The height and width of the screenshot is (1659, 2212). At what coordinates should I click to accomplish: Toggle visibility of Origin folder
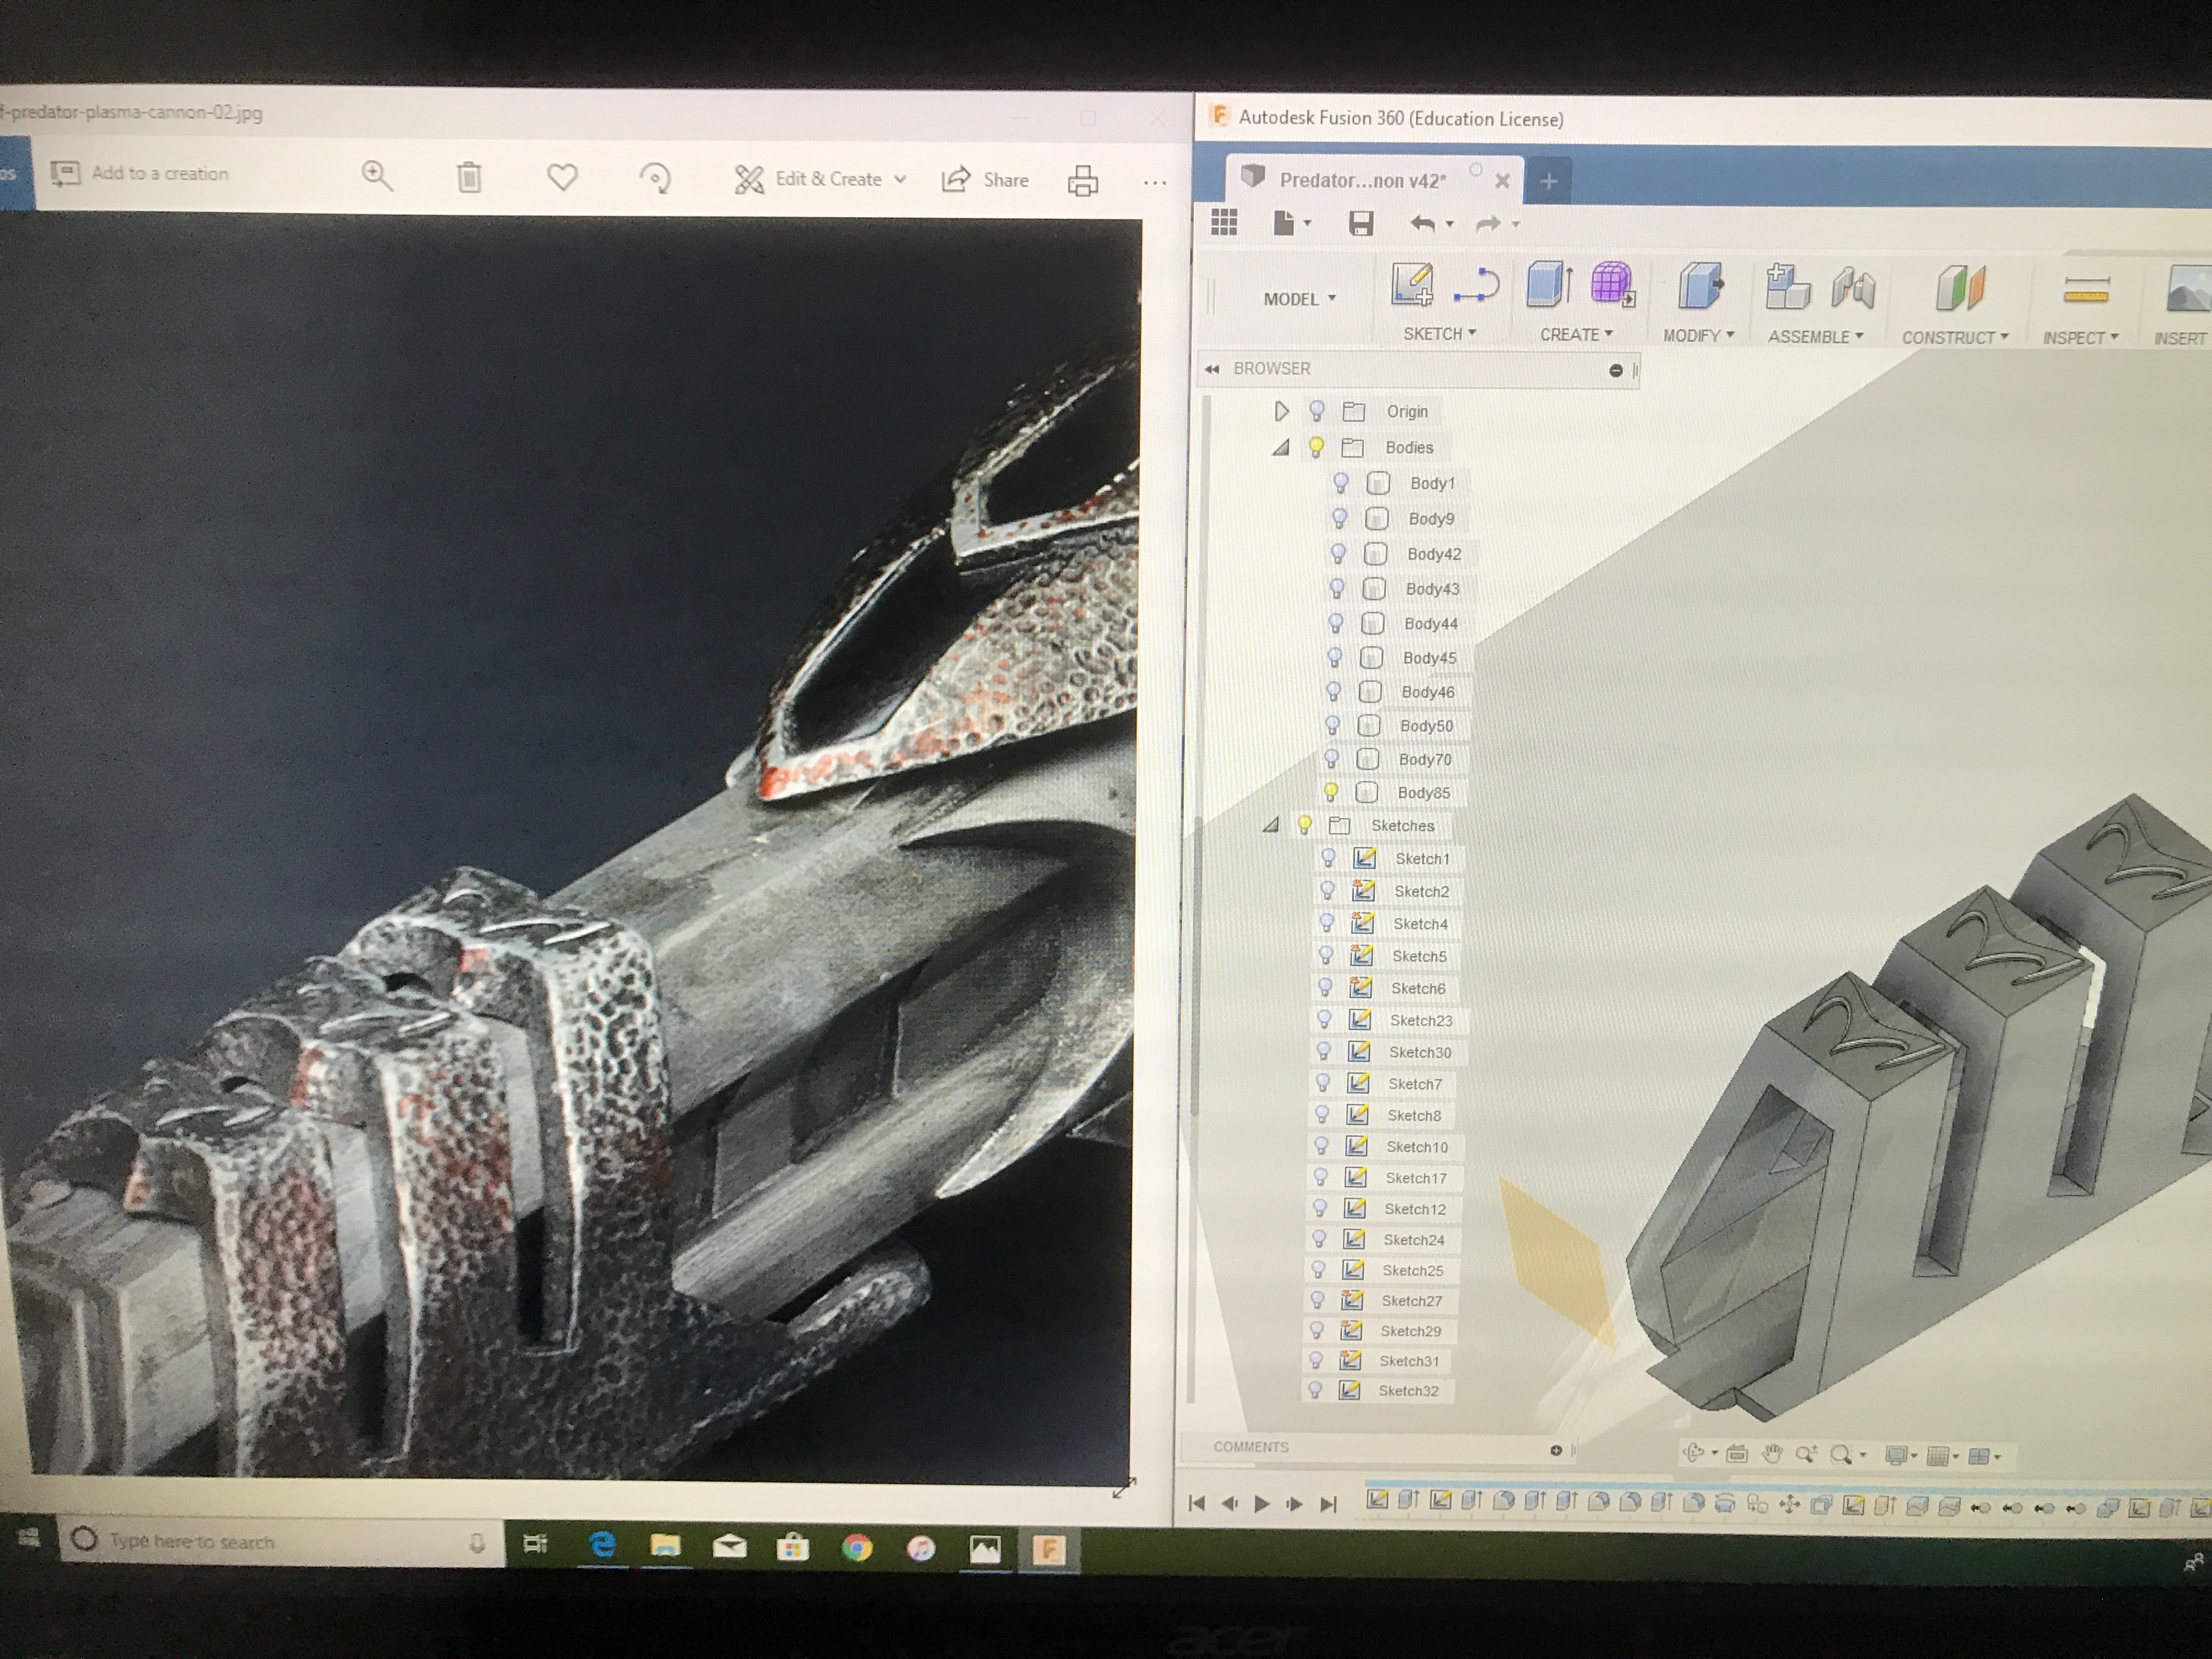(x=1317, y=411)
